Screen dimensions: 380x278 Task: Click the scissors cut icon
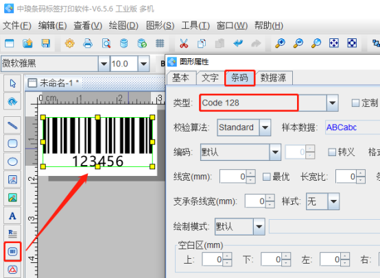coord(184,44)
